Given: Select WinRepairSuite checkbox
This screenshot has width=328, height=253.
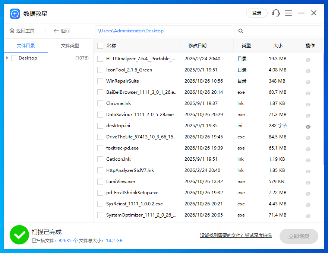Looking at the screenshot, I should coord(100,81).
